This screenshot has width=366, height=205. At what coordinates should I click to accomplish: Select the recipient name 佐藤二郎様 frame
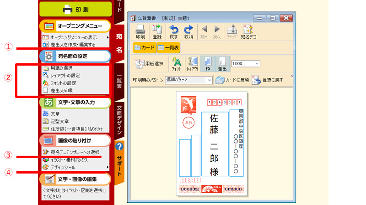click(215, 144)
